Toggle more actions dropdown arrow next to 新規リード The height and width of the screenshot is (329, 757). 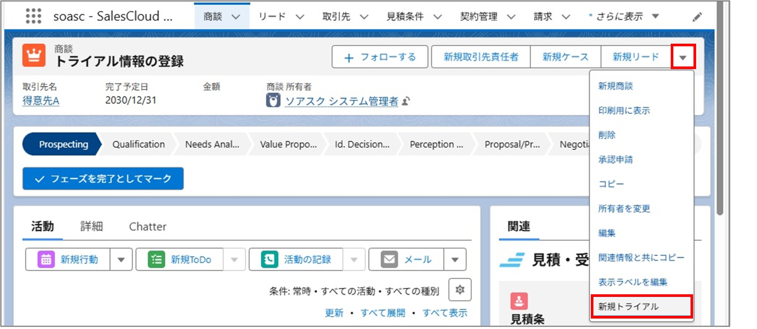pos(683,57)
